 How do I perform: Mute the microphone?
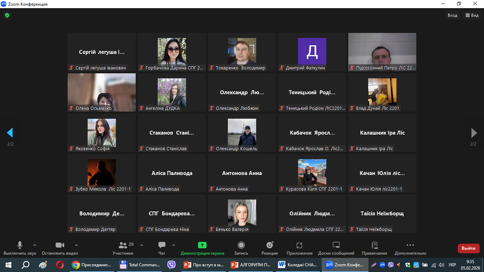pyautogui.click(x=20, y=248)
